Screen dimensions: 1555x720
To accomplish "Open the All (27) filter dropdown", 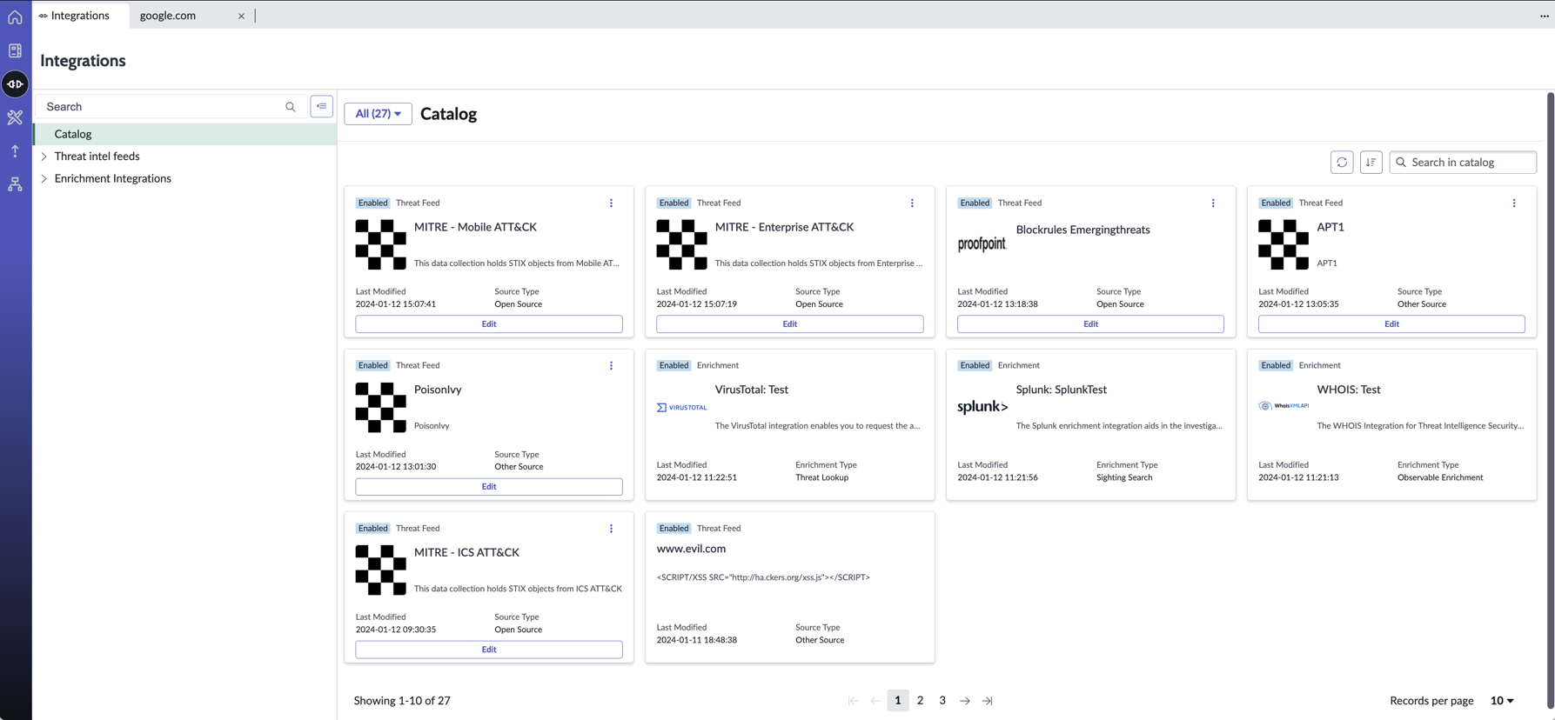I will (378, 114).
